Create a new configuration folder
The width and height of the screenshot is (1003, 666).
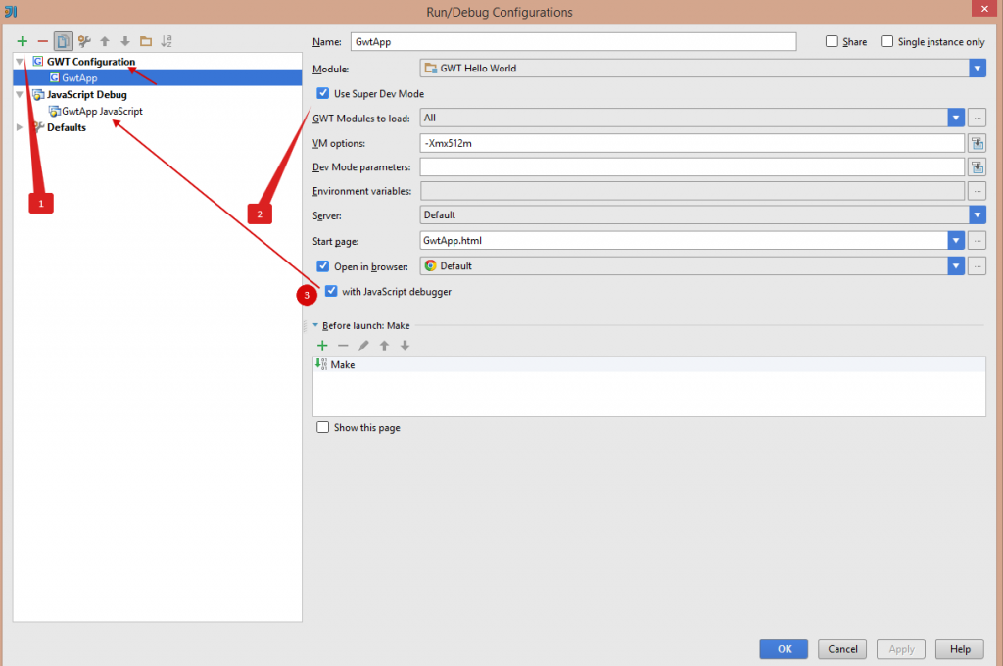point(145,41)
